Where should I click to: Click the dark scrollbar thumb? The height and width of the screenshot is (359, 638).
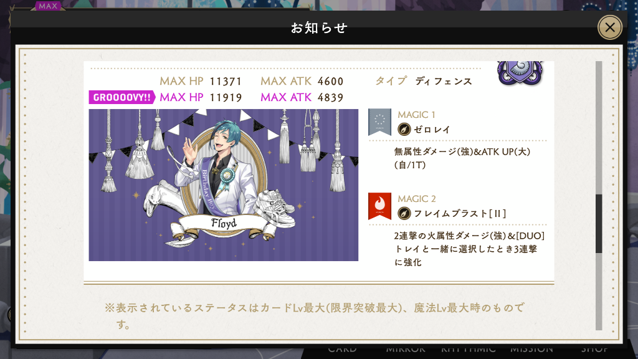[x=599, y=224]
